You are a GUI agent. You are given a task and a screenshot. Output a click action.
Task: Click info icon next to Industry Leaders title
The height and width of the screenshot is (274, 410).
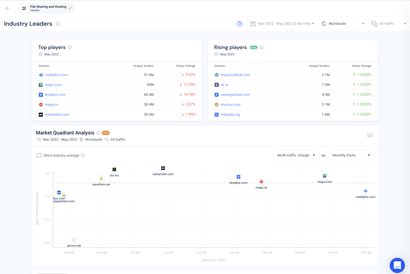(x=58, y=24)
